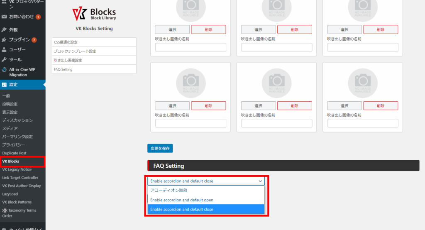
Task: Click the Taxonomy Terms Order atom icon
Action: (5, 210)
